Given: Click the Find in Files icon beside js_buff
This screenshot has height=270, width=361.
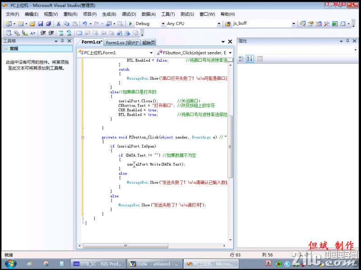Looking at the screenshot, I should (x=228, y=24).
